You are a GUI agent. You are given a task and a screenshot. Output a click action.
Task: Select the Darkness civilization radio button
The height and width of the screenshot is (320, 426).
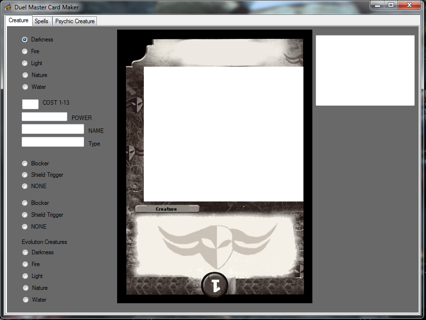(25, 40)
